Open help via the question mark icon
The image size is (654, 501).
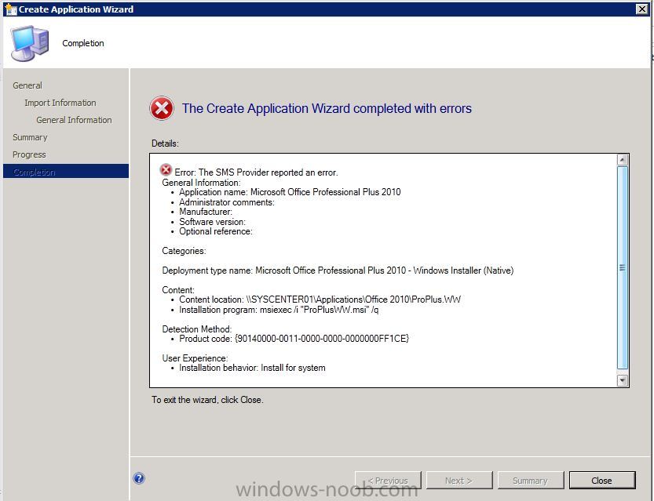click(x=139, y=478)
